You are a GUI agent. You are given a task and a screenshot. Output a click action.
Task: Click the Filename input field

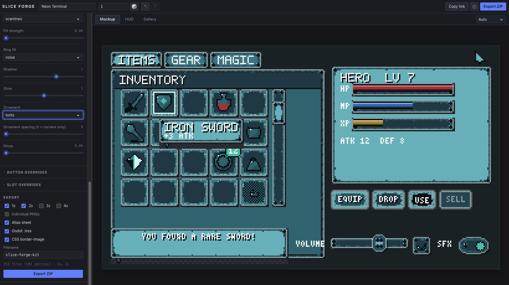coord(43,255)
